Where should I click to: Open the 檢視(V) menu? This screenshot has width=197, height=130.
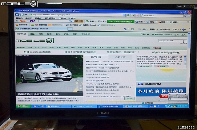point(38,18)
